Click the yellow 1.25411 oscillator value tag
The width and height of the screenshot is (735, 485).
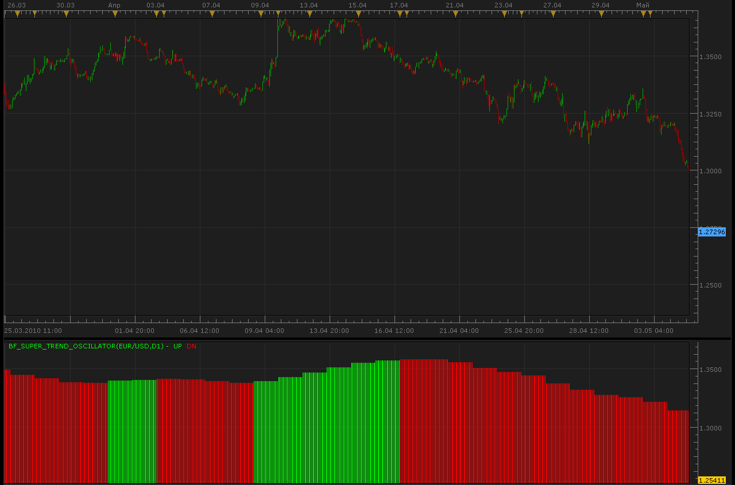712,480
